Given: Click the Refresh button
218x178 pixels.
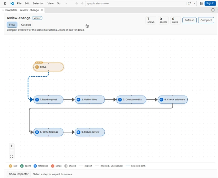Looking at the screenshot, I should click(190, 20).
